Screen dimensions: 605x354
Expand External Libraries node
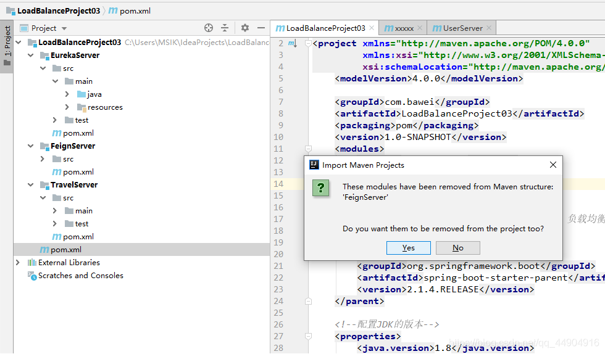tap(18, 262)
